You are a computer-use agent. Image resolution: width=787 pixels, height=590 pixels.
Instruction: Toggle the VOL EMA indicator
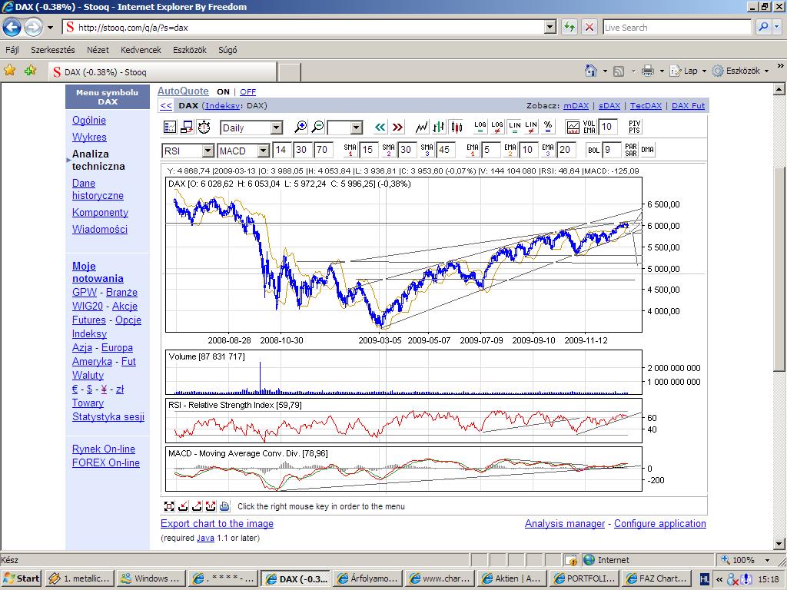click(x=589, y=128)
